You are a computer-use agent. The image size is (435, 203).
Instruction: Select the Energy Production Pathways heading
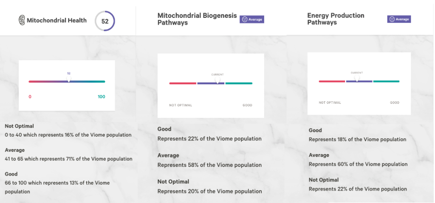pyautogui.click(x=336, y=19)
